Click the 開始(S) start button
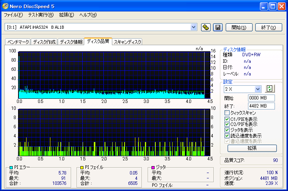 pos(239,28)
